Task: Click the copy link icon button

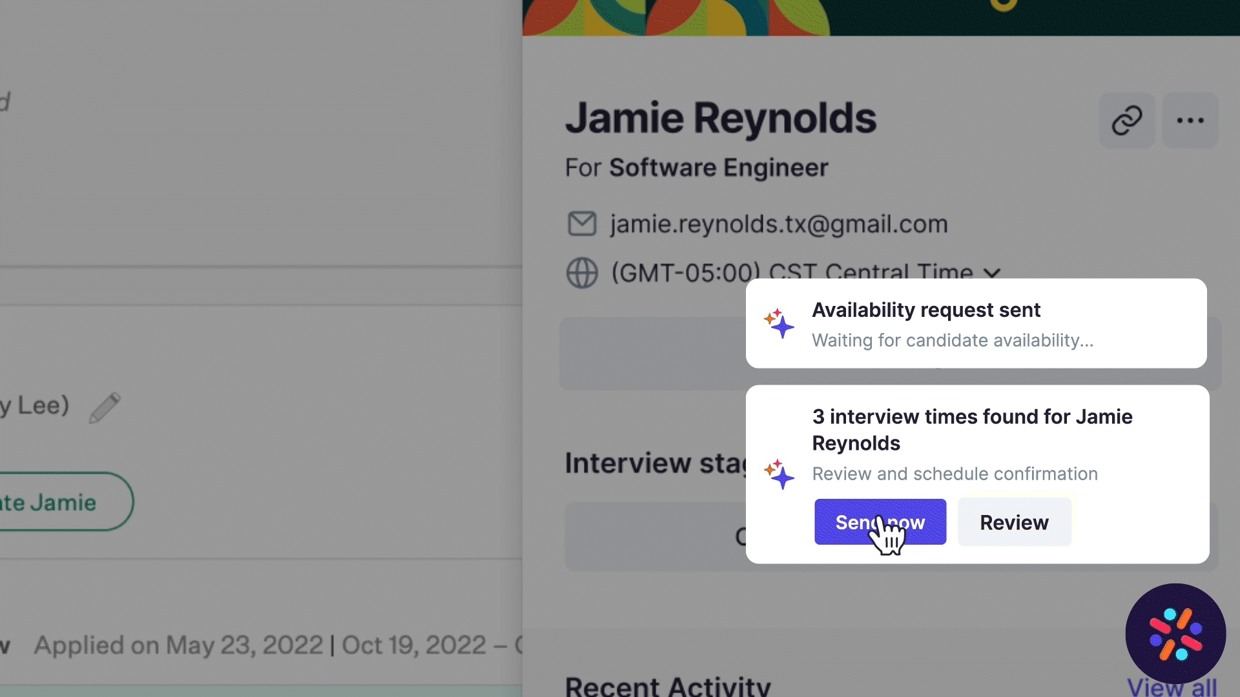Action: tap(1127, 120)
